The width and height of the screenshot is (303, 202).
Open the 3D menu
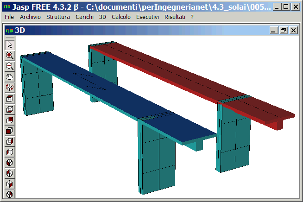(x=102, y=17)
